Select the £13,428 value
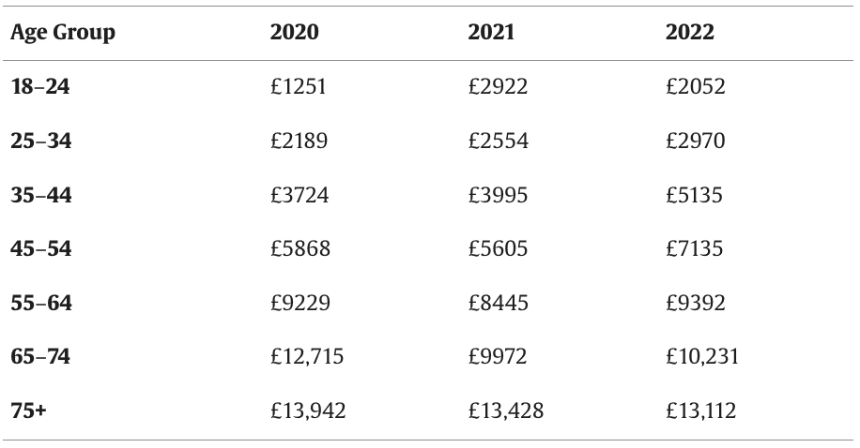This screenshot has height=448, width=860. 506,411
